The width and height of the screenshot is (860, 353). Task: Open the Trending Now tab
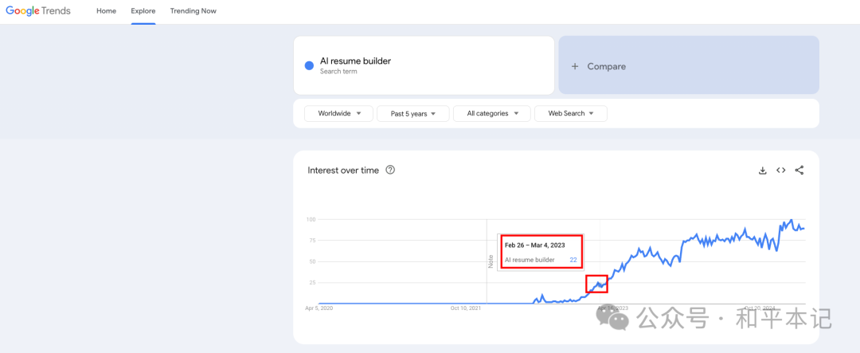point(193,11)
